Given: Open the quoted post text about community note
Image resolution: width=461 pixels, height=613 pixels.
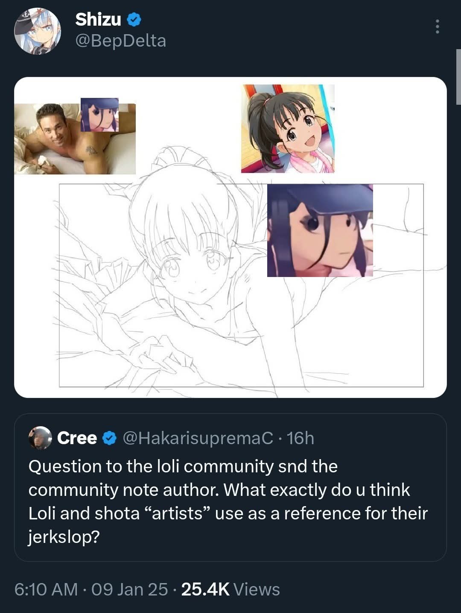Looking at the screenshot, I should click(228, 501).
